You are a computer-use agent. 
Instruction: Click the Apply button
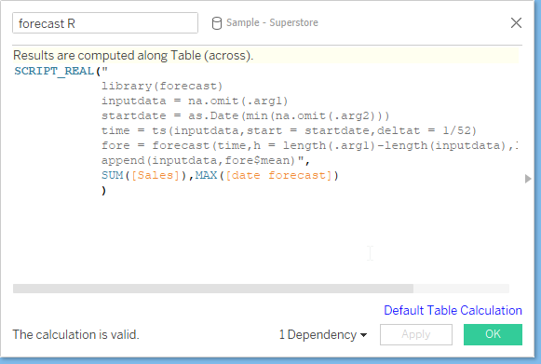pos(415,334)
